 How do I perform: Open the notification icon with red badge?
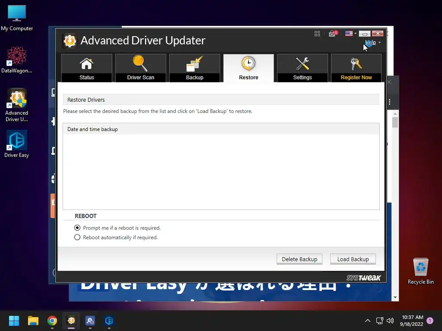click(x=333, y=34)
